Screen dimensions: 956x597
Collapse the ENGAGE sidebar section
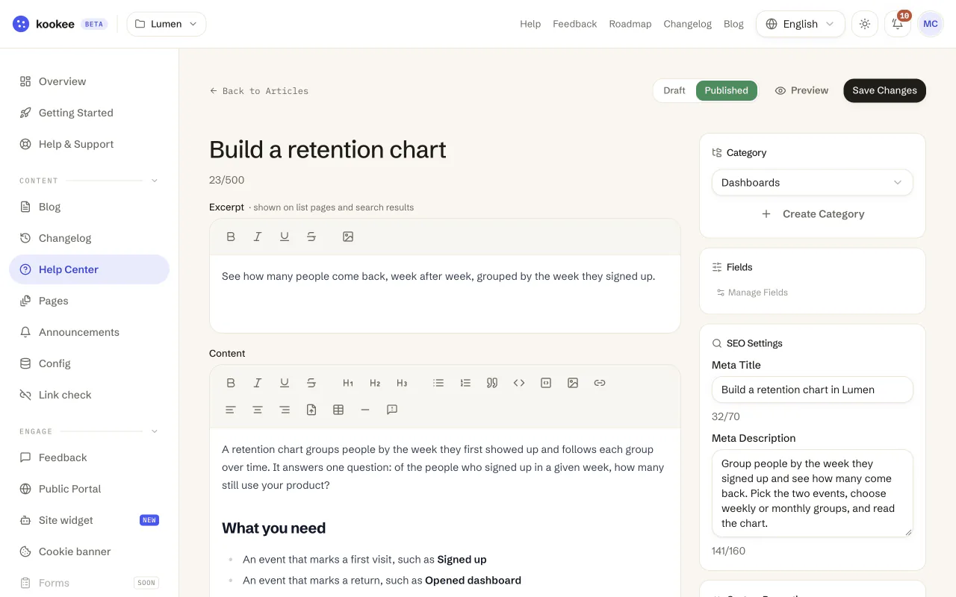pyautogui.click(x=155, y=431)
